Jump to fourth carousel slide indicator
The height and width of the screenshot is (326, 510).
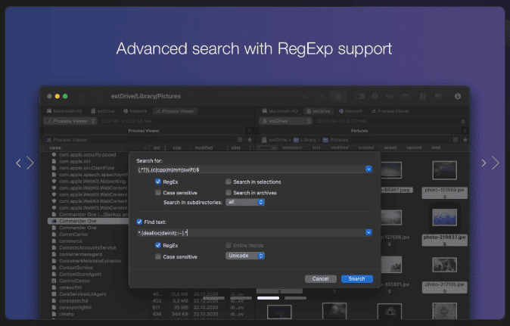coord(295,298)
